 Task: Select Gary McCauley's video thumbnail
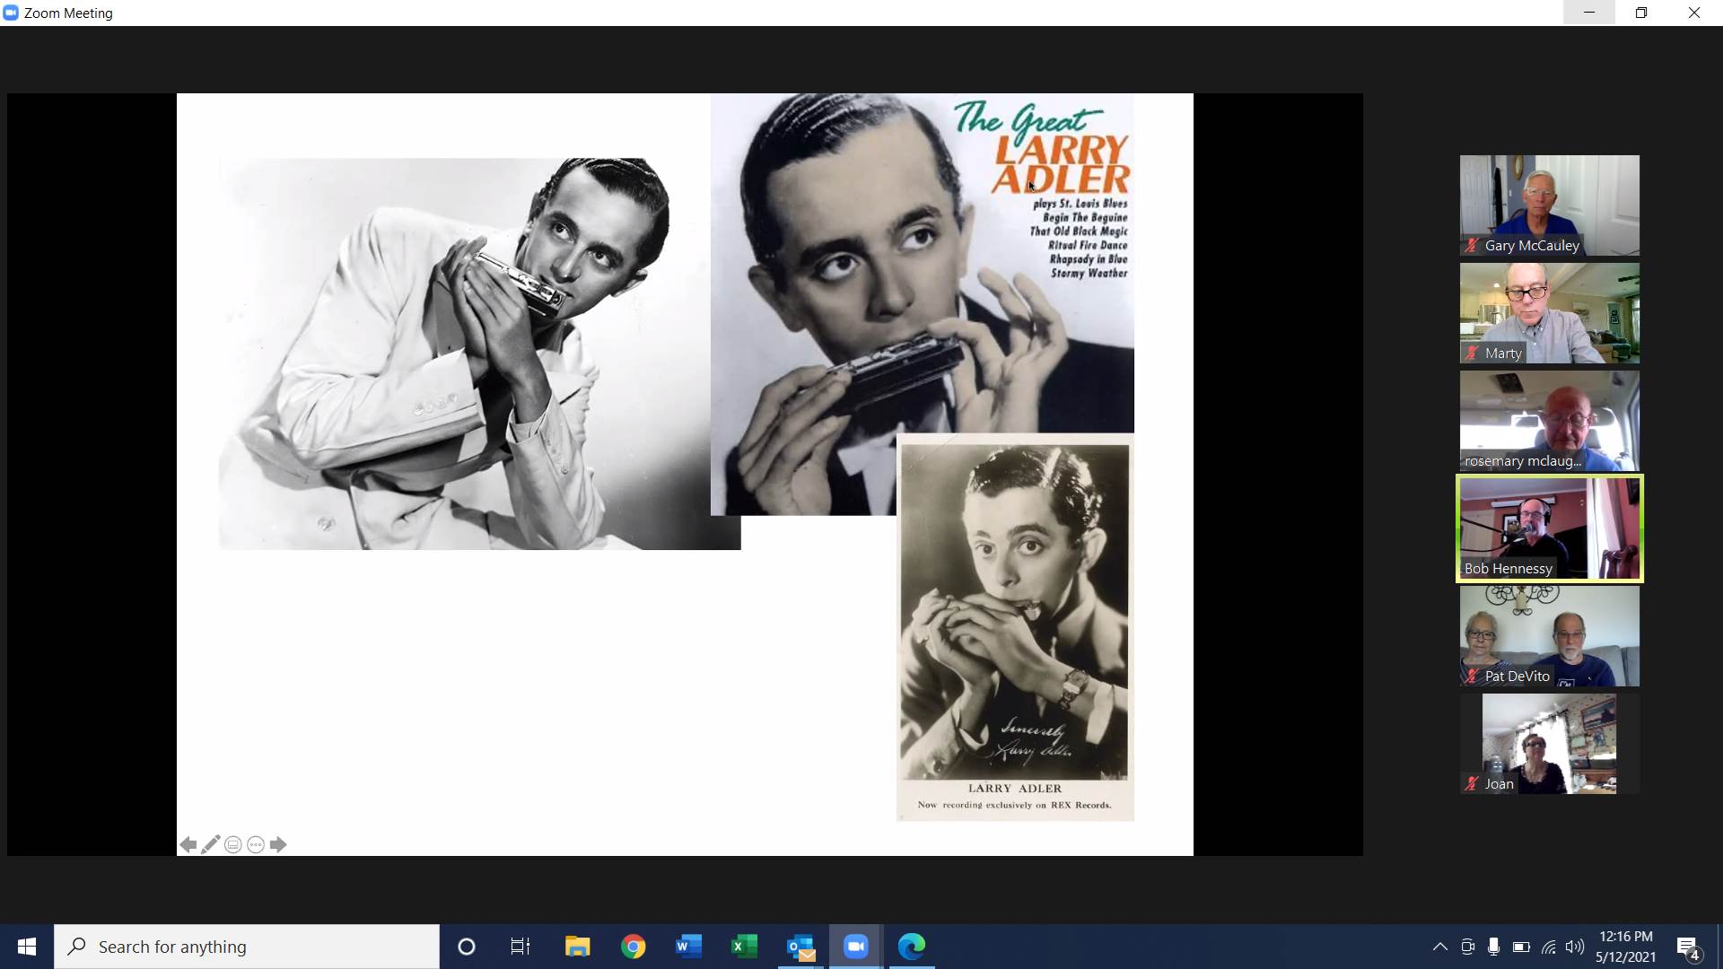(x=1549, y=205)
